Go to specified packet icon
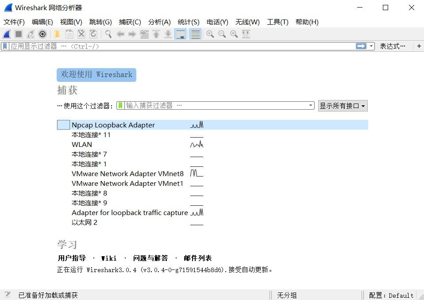 pos(144,34)
